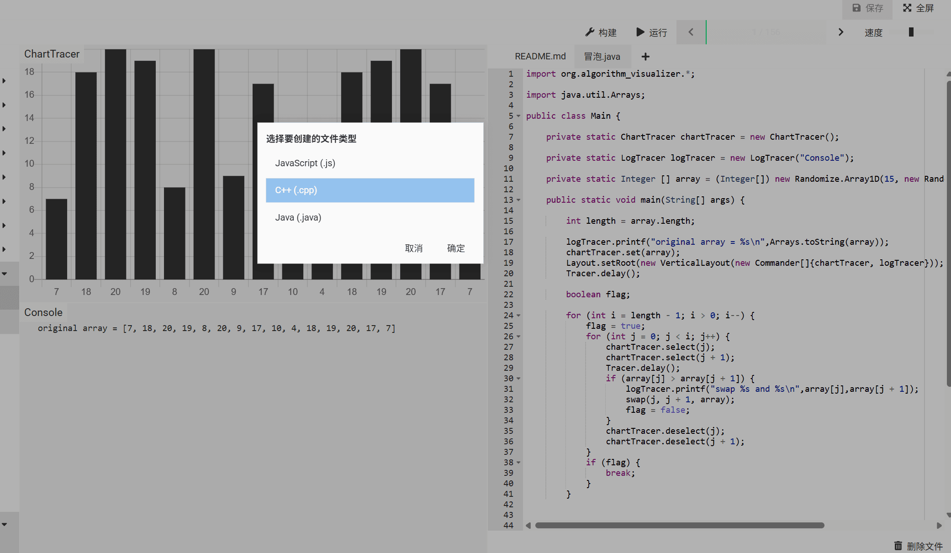Viewport: 951px width, 553px height.
Task: Click the 取消 cancel button
Action: point(413,248)
